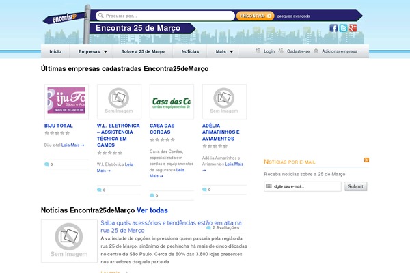Rate Biju Total using its star rating

(x=57, y=133)
